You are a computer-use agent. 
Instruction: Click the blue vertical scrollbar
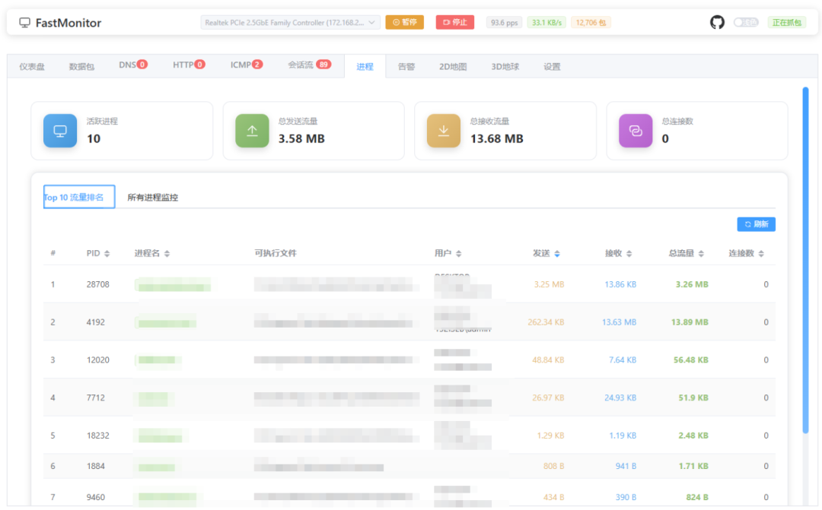805,260
